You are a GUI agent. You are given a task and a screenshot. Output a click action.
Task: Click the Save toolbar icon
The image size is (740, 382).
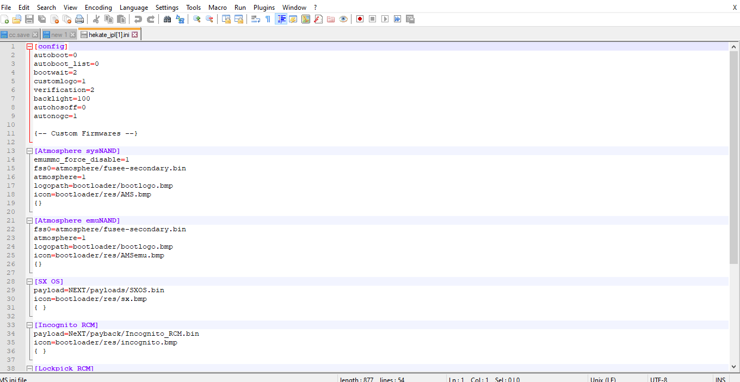29,19
